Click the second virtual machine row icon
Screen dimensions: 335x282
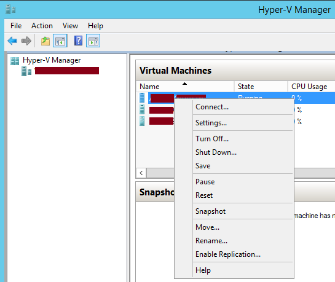click(x=142, y=109)
